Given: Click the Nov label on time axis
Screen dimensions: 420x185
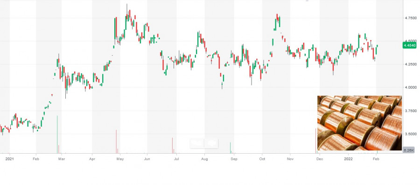Looking at the screenshot, I should (290, 159).
